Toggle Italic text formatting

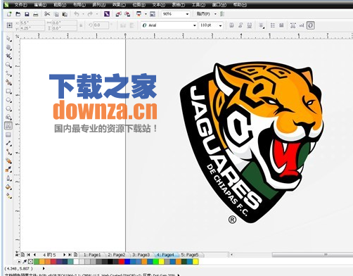tap(240, 25)
